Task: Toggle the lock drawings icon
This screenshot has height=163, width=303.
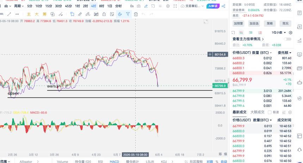Action: click(104, 14)
